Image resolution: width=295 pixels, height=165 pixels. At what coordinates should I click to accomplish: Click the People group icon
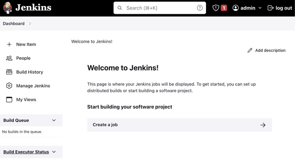coord(9,58)
